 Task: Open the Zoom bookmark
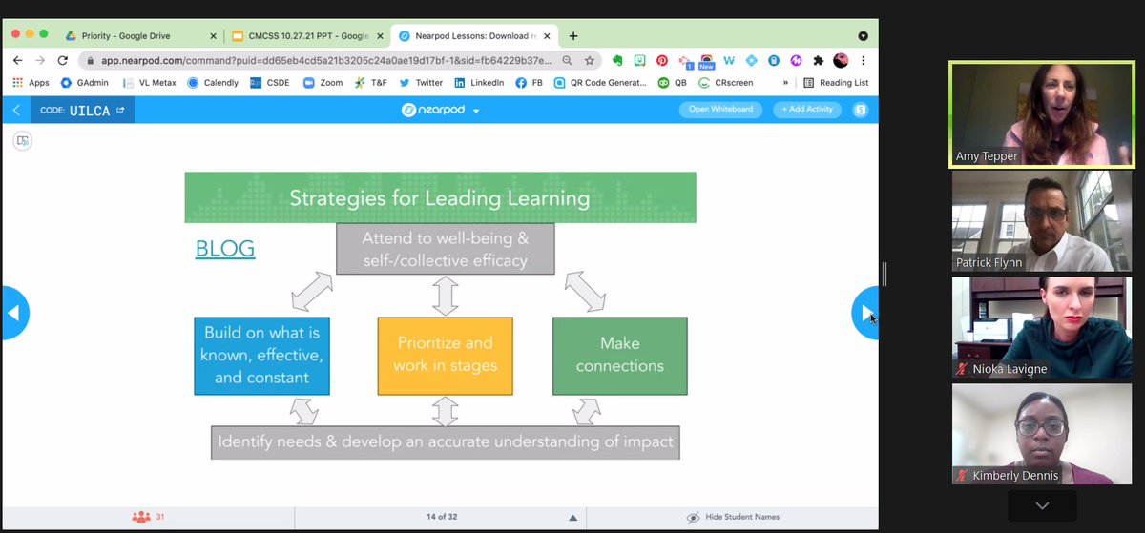coord(323,83)
